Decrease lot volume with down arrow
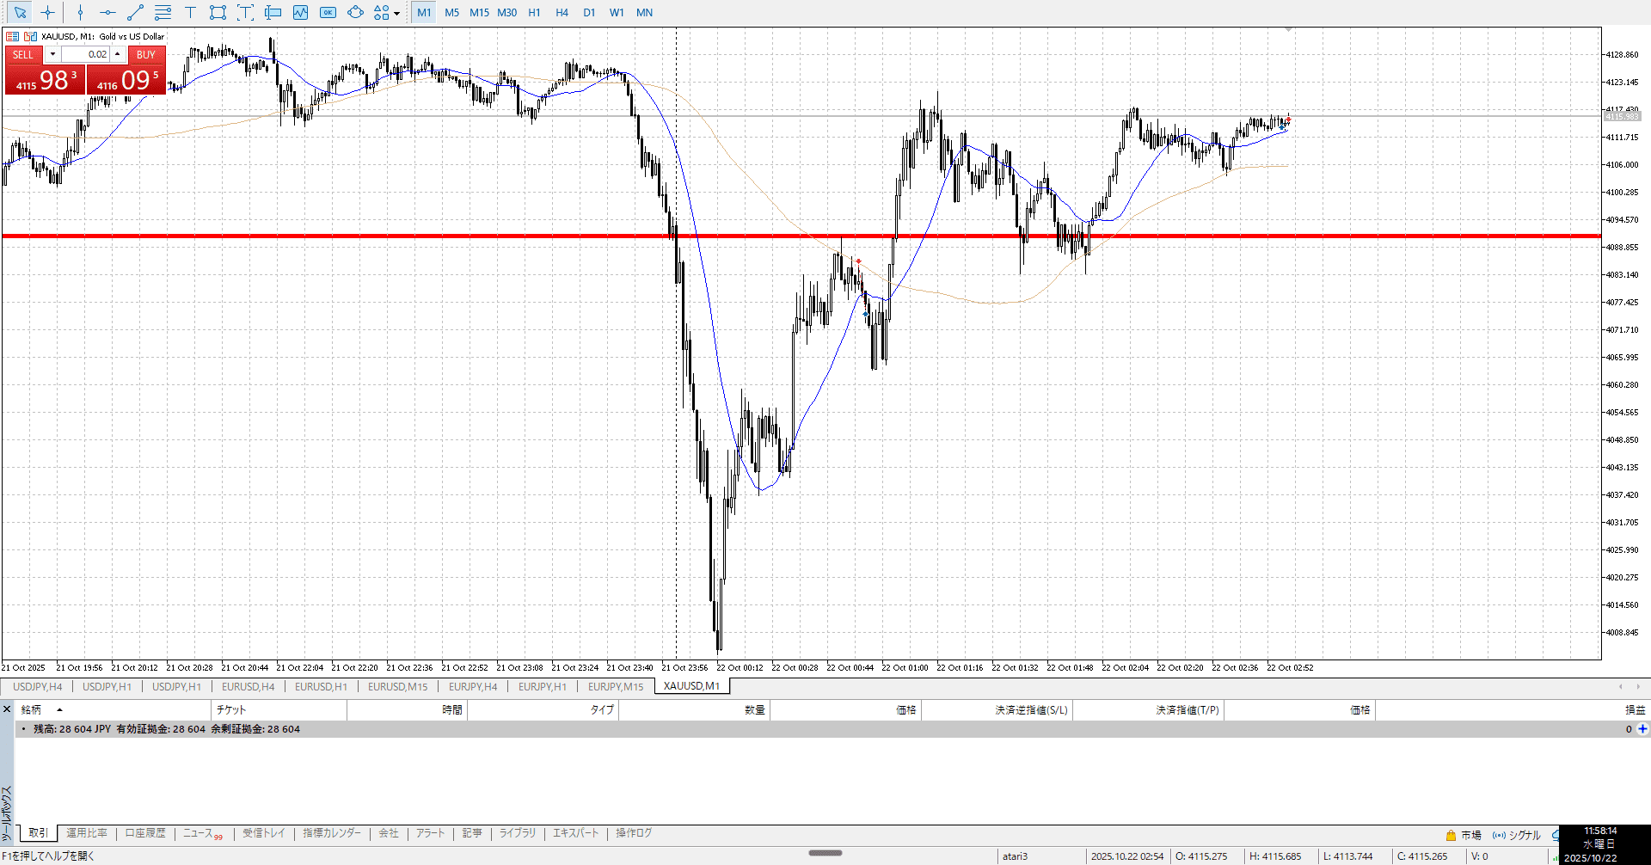 52,54
